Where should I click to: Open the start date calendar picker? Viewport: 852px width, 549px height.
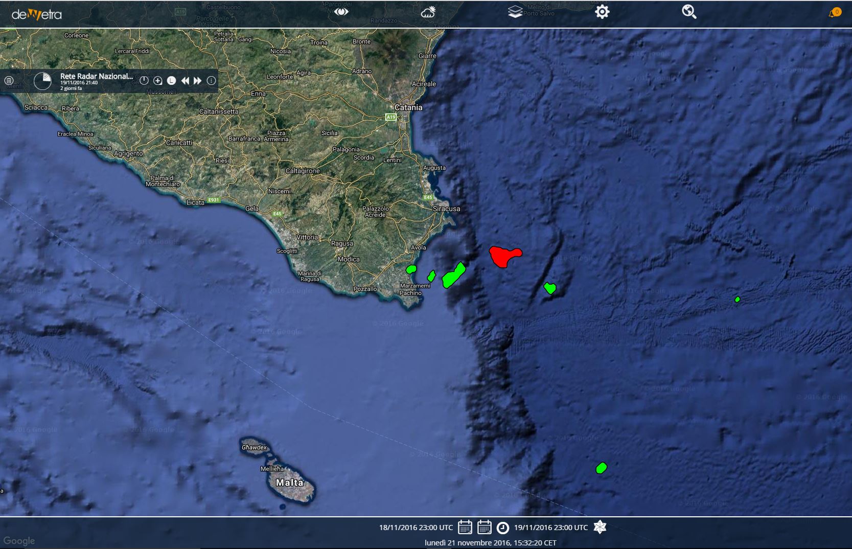point(465,527)
